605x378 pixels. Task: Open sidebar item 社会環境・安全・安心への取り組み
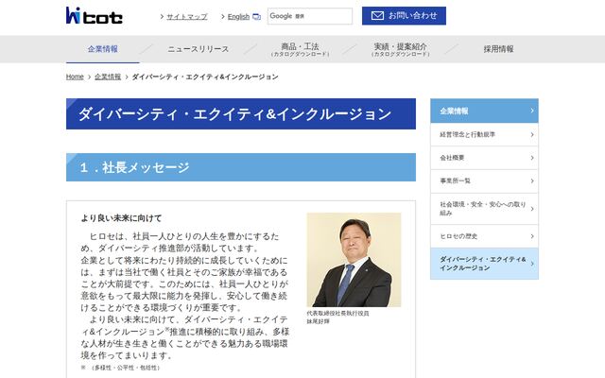[x=484, y=209]
